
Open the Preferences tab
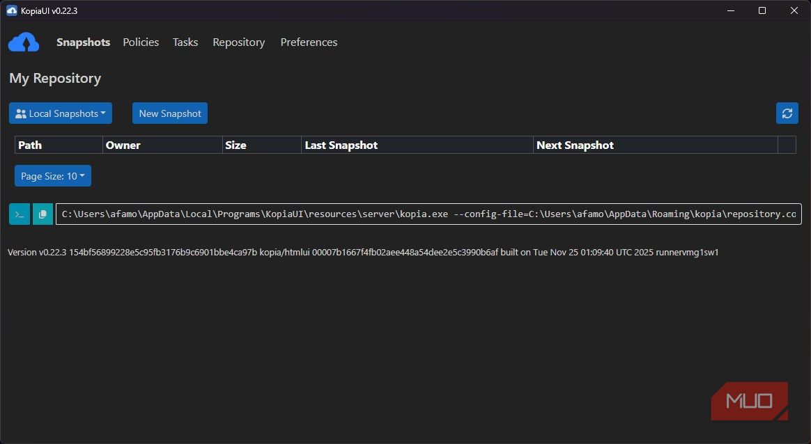coord(309,42)
